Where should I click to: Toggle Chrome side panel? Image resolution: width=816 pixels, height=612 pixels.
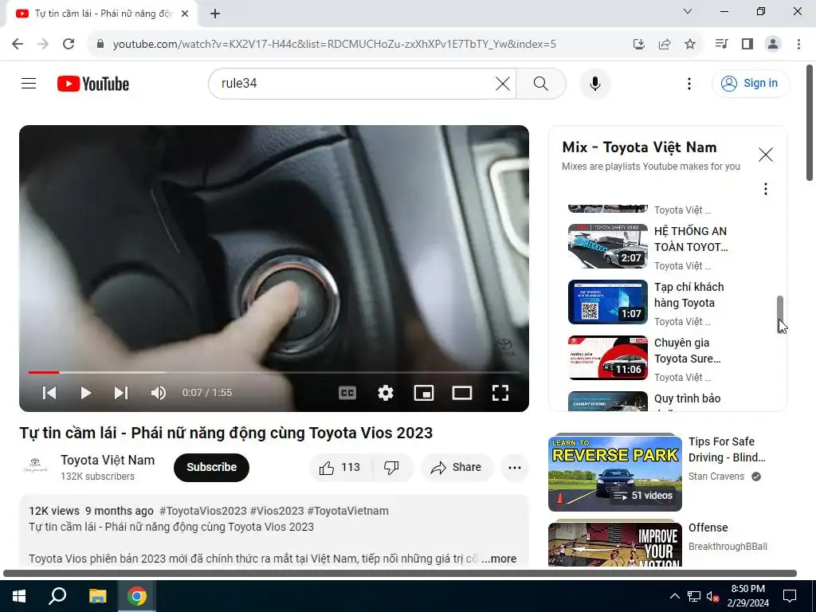pos(747,44)
